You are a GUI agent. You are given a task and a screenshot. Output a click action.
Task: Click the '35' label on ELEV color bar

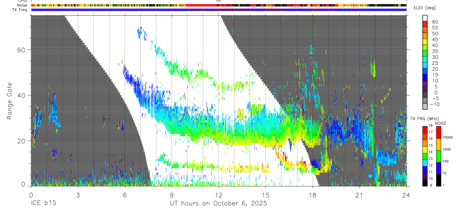coord(435,51)
